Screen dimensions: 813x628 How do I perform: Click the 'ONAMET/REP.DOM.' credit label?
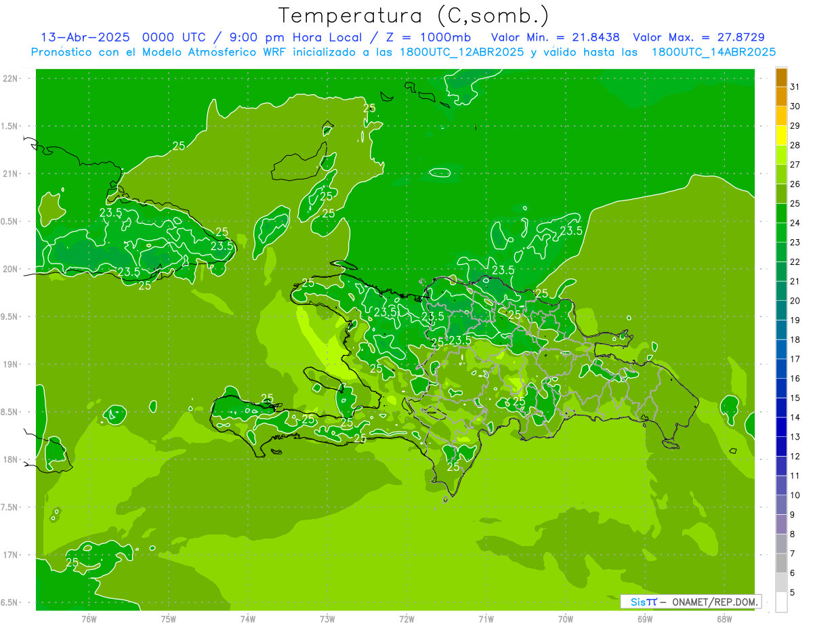click(715, 602)
